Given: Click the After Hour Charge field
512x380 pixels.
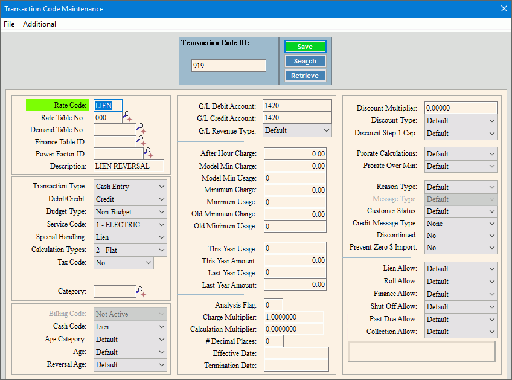Looking at the screenshot, I should pos(295,154).
